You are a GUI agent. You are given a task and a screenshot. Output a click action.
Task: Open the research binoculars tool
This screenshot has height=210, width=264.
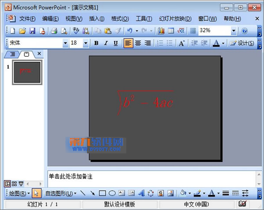coord(86,31)
